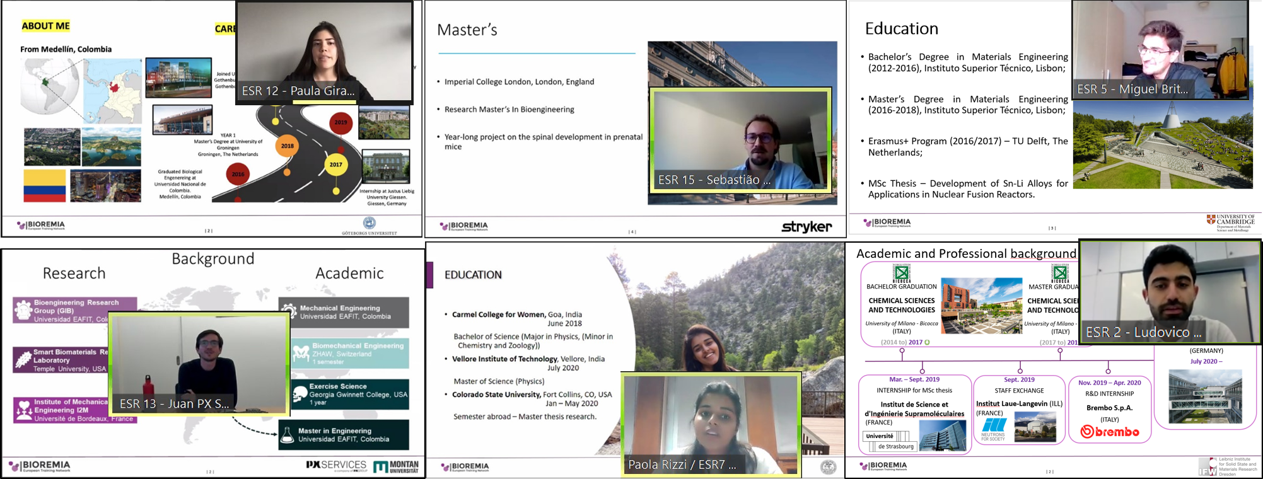Click the ESR 5 - Miguel Brit video tile
Screen dimensions: 1263x479
1160,50
